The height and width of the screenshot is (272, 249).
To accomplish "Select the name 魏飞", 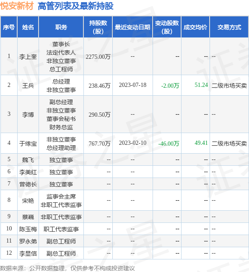I will (x=28, y=160).
